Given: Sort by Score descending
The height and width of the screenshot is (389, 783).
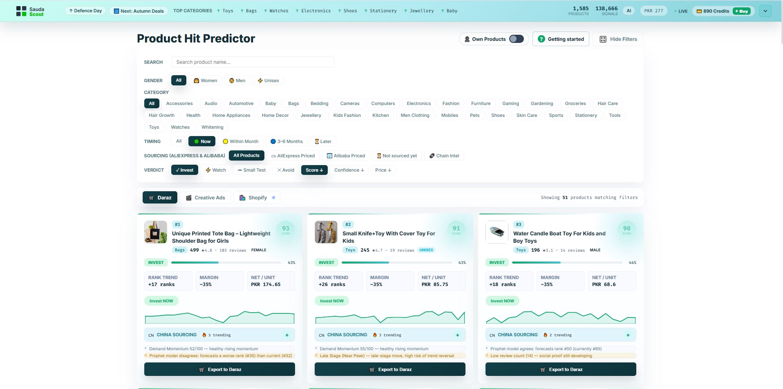Looking at the screenshot, I should (x=314, y=170).
